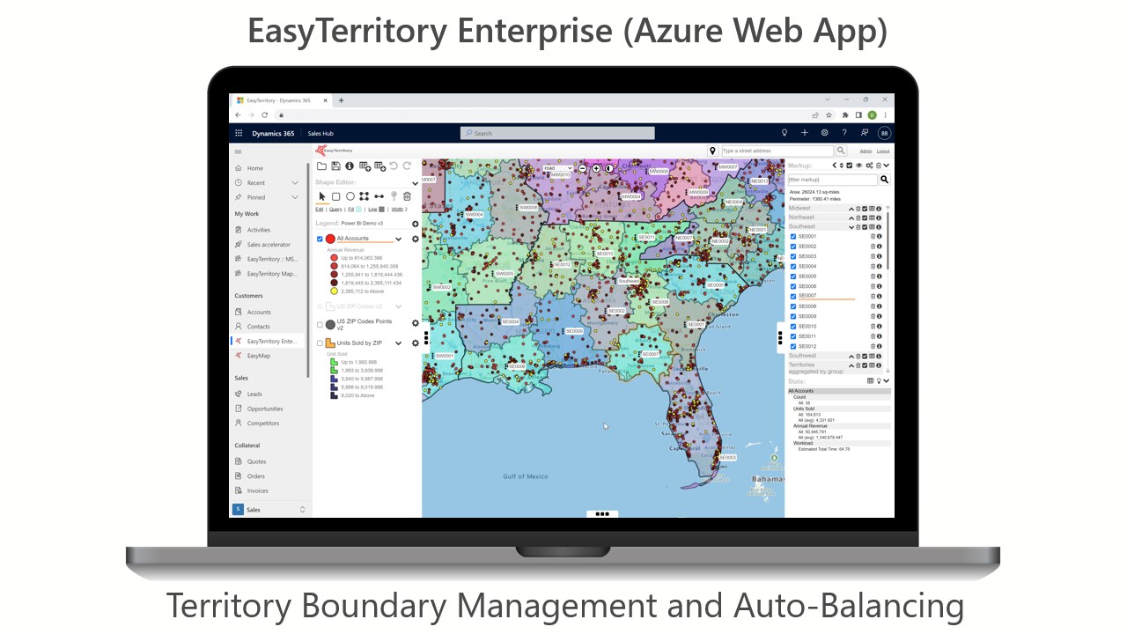Screen dimensions: 1127x634
Task: Open gear settings for US ZIP Codes Points
Action: 416,323
